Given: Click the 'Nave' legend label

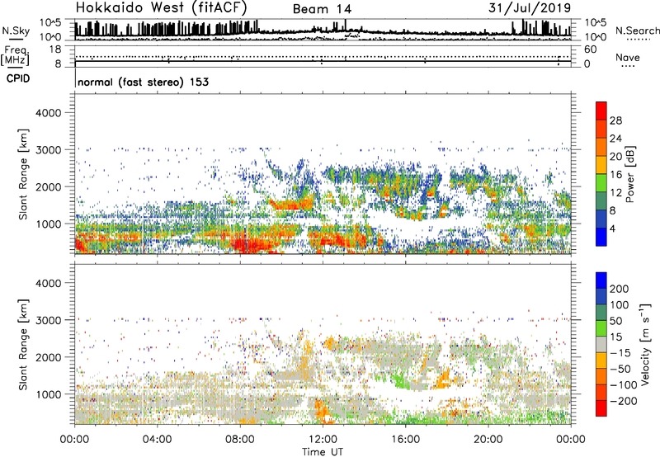Looking at the screenshot, I should click(627, 57).
